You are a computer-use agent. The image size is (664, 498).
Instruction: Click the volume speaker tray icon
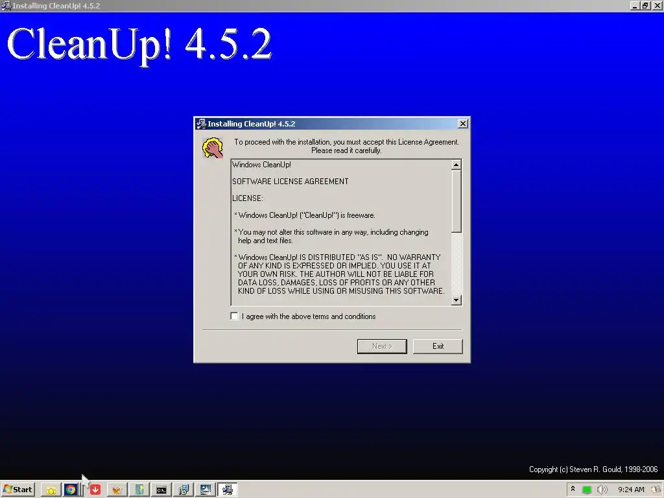click(x=601, y=490)
